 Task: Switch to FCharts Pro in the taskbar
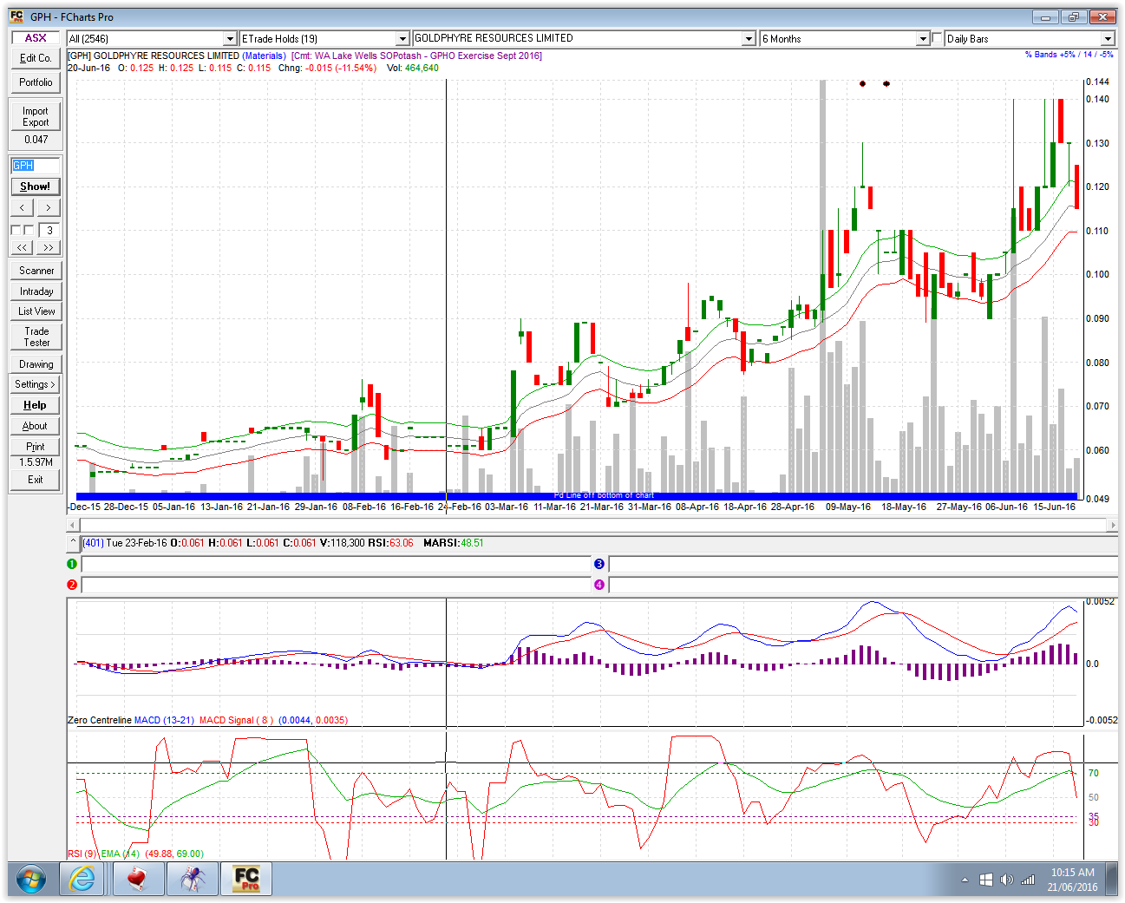247,879
